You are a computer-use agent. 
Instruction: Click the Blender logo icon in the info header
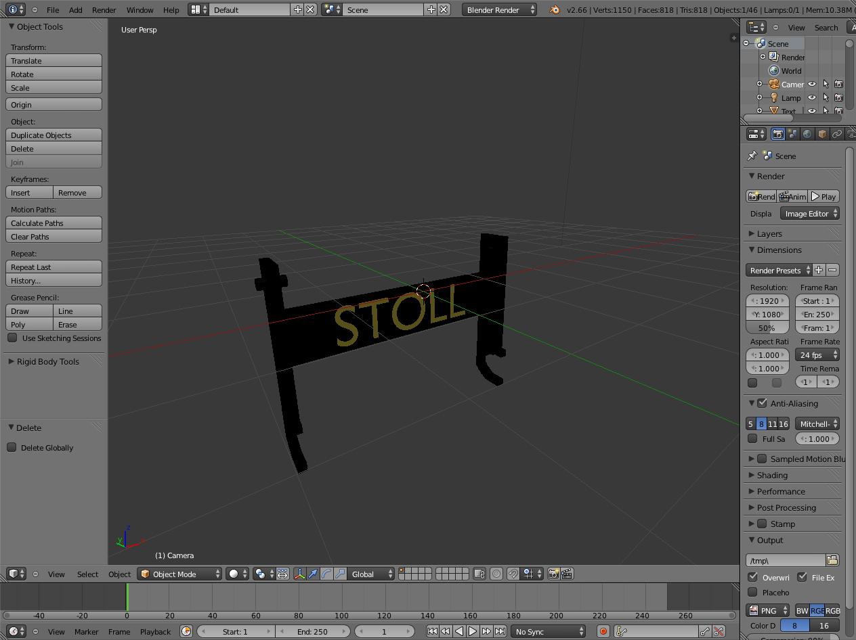[x=555, y=9]
